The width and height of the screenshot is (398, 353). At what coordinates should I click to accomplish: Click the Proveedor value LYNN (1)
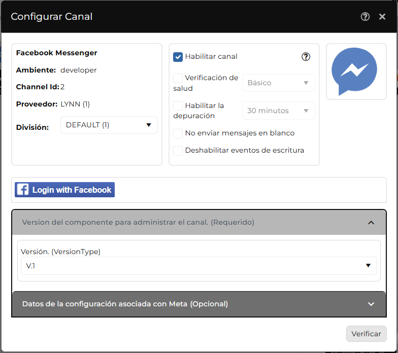(x=75, y=104)
